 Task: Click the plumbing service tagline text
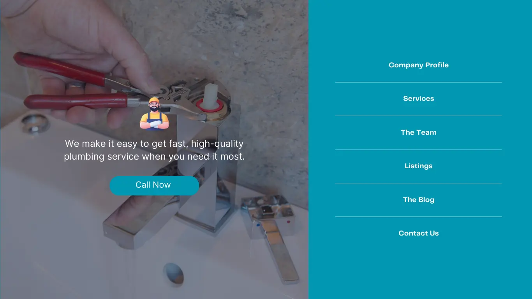[154, 150]
